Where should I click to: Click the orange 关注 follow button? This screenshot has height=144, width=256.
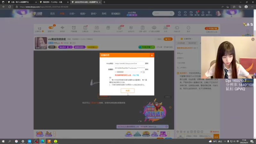coord(168,39)
